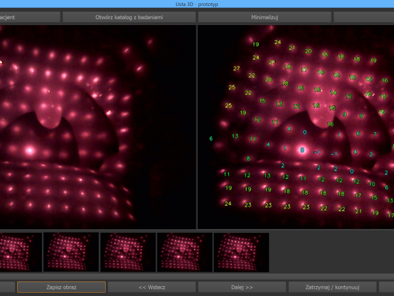
Task: Click the unlabeled button right of Minimalizuj
Action: point(363,17)
